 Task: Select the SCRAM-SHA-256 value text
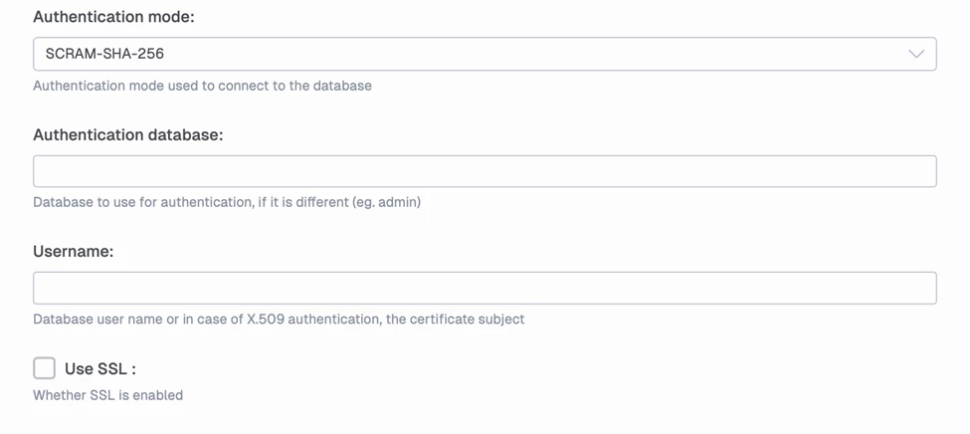coord(104,54)
